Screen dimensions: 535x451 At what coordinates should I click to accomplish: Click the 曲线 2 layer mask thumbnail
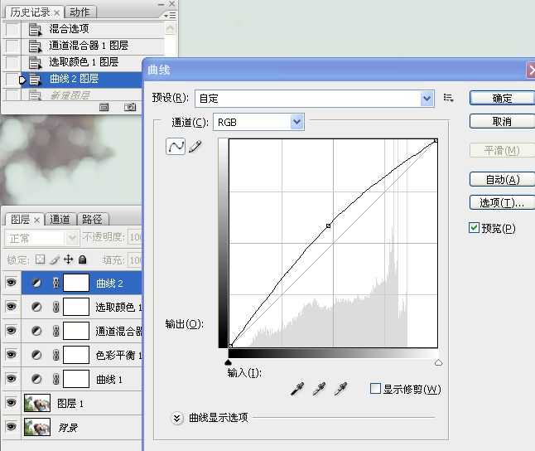coord(76,283)
